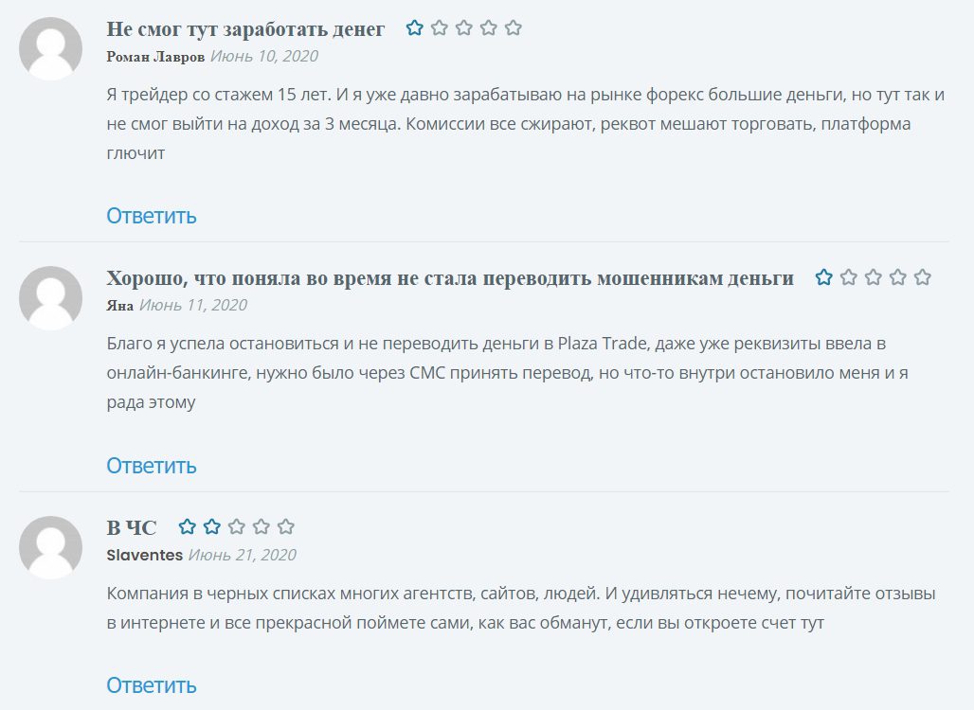Click the Slaventes avatar placeholder

coord(51,547)
